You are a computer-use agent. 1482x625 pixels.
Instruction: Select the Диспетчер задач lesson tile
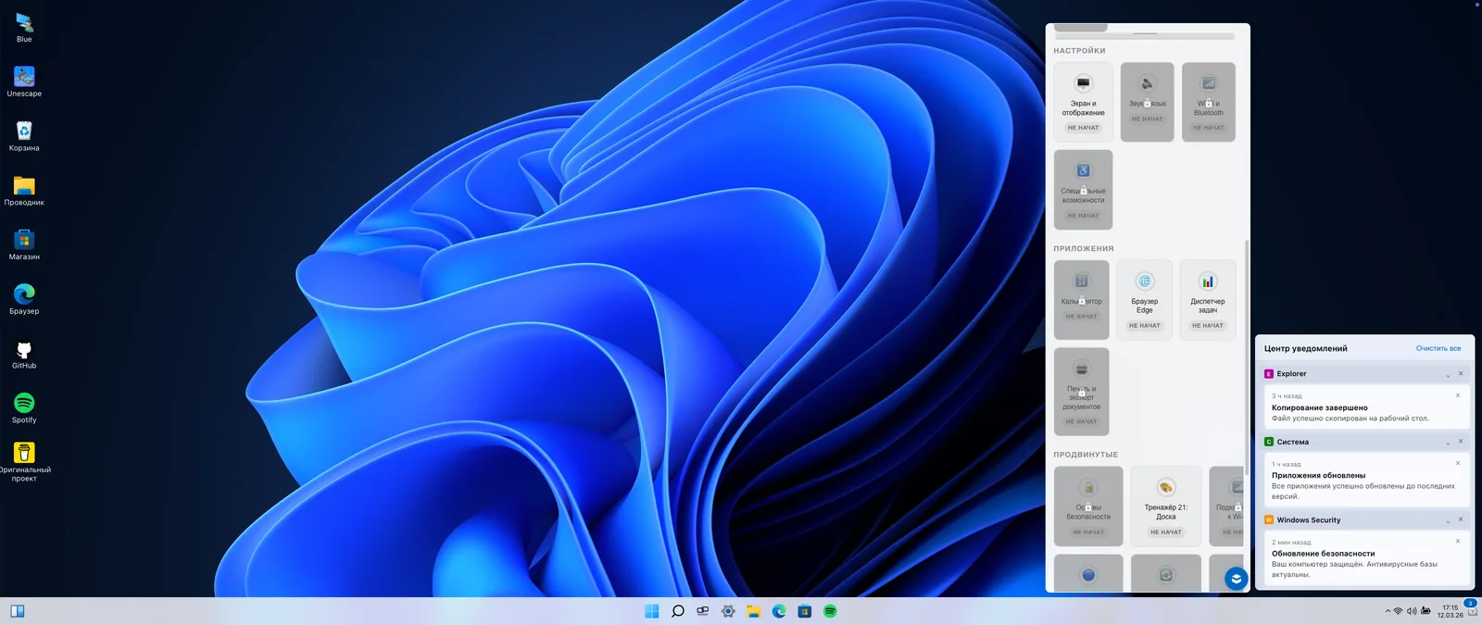click(1207, 300)
